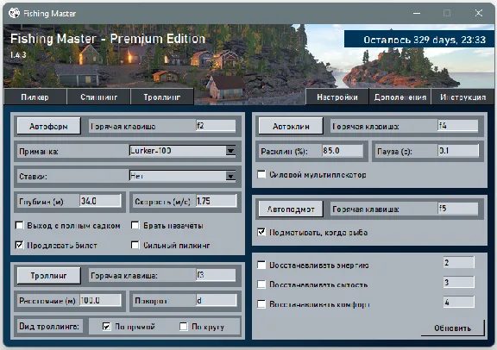
Task: Click the Глубина (м) input field
Action: click(x=100, y=201)
